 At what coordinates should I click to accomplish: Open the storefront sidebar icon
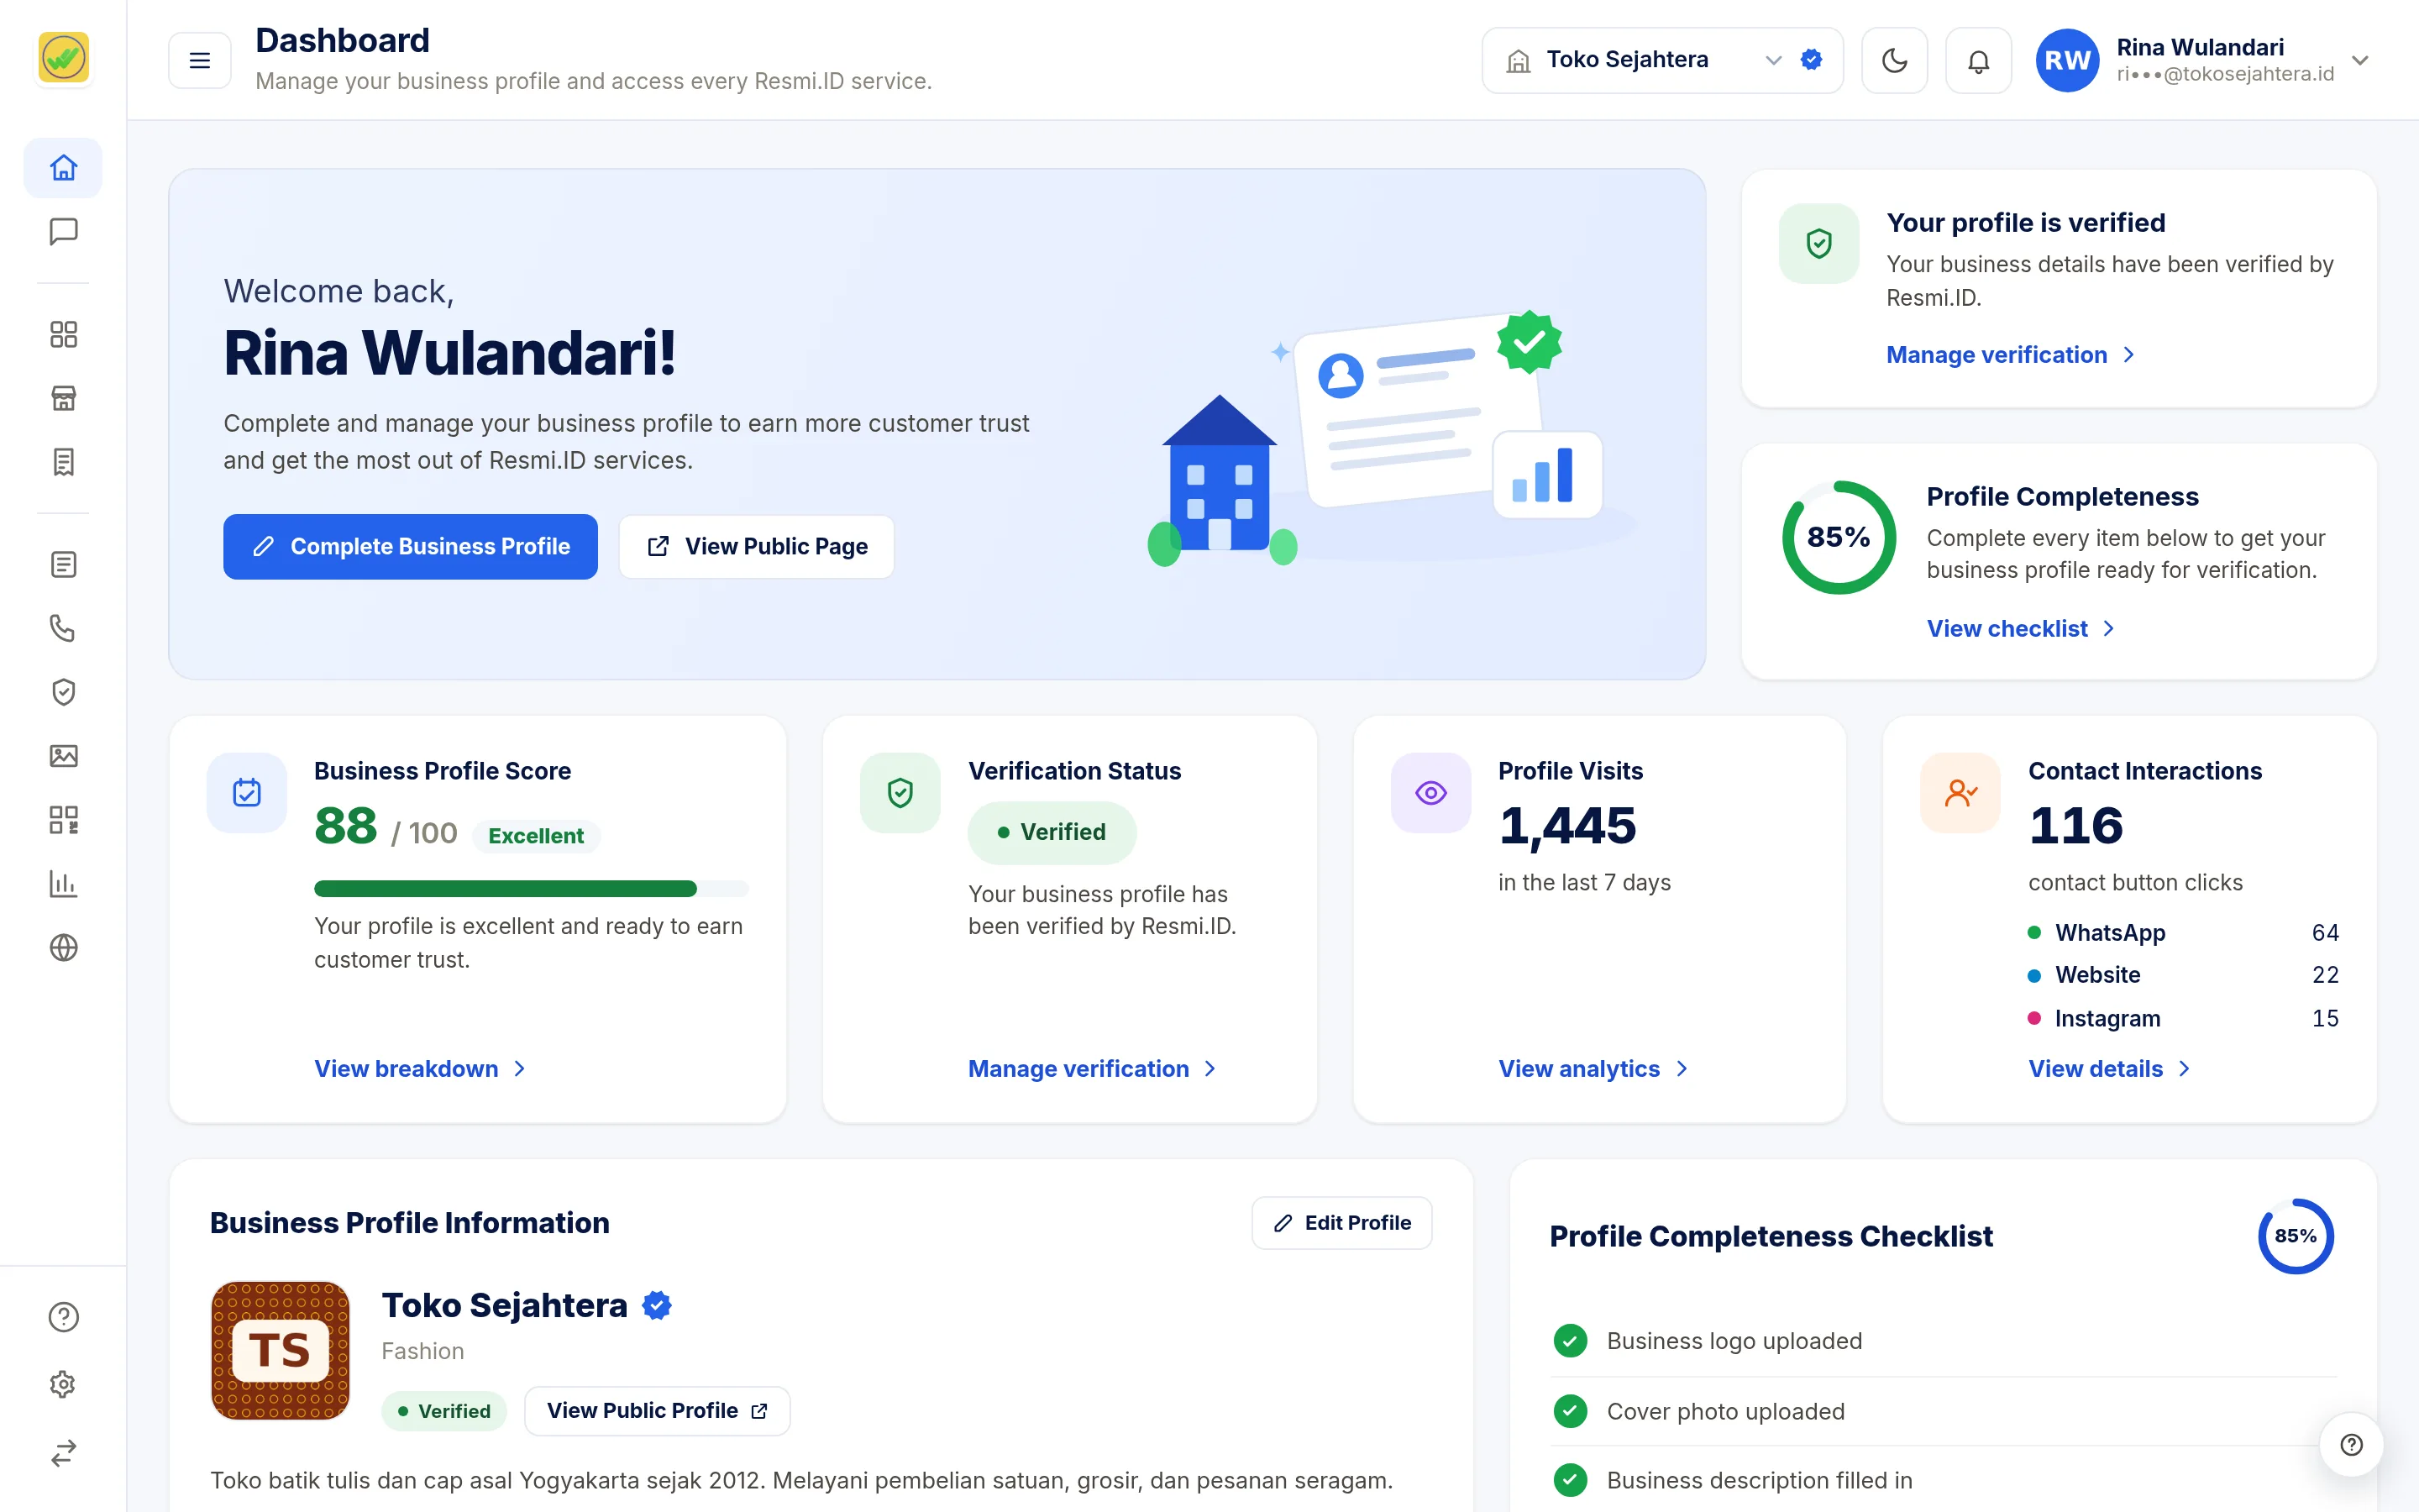[x=63, y=398]
